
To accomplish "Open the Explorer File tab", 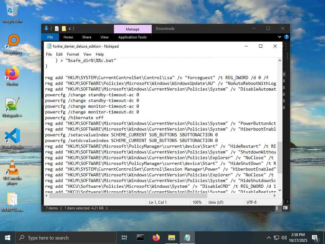I will click(x=50, y=37).
